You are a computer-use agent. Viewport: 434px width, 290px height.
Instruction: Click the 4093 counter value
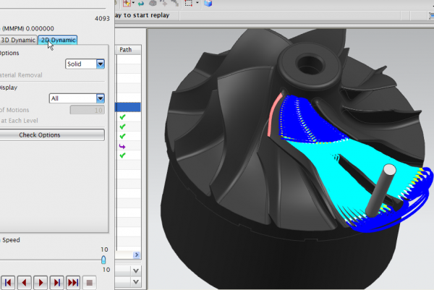point(102,19)
